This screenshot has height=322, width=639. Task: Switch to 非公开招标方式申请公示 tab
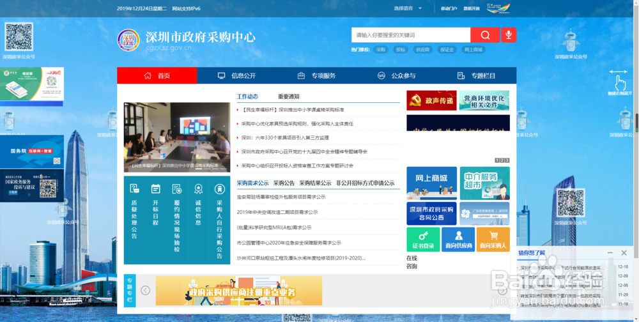tap(365, 183)
